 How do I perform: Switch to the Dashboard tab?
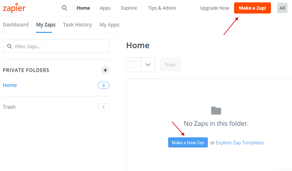click(16, 25)
